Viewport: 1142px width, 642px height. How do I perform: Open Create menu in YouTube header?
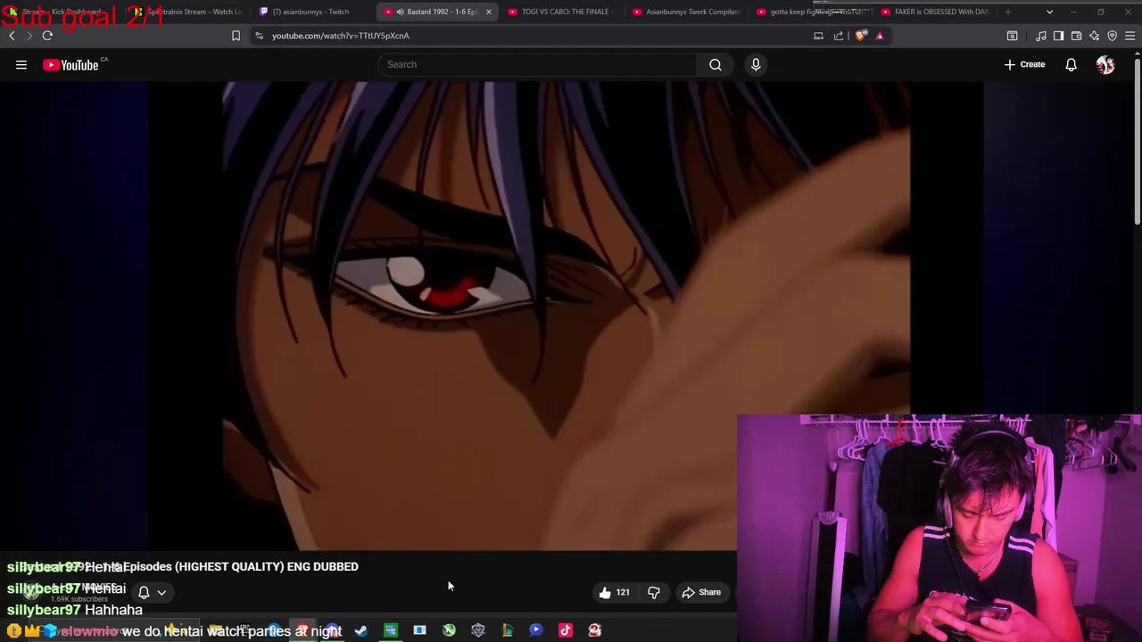click(x=1024, y=64)
